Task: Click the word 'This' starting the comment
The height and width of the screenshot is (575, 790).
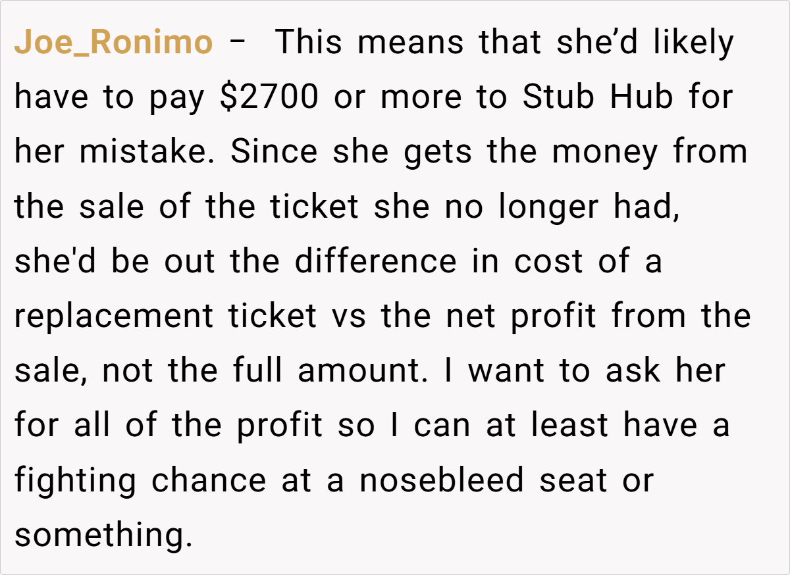Action: pyautogui.click(x=309, y=43)
